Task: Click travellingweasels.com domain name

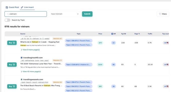Action: click(x=33, y=79)
